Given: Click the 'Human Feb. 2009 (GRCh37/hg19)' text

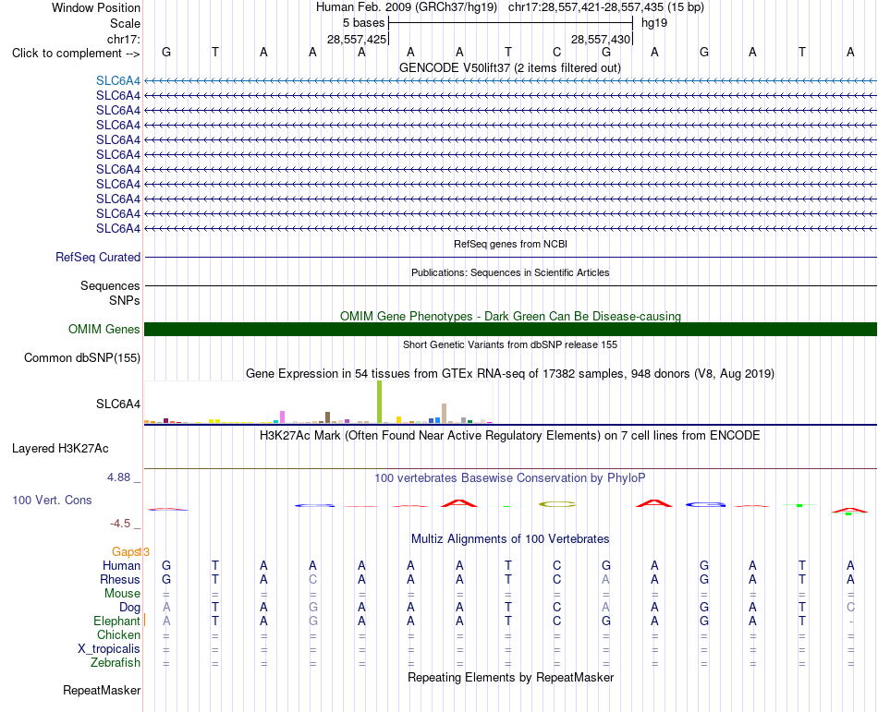Looking at the screenshot, I should click(x=407, y=7).
